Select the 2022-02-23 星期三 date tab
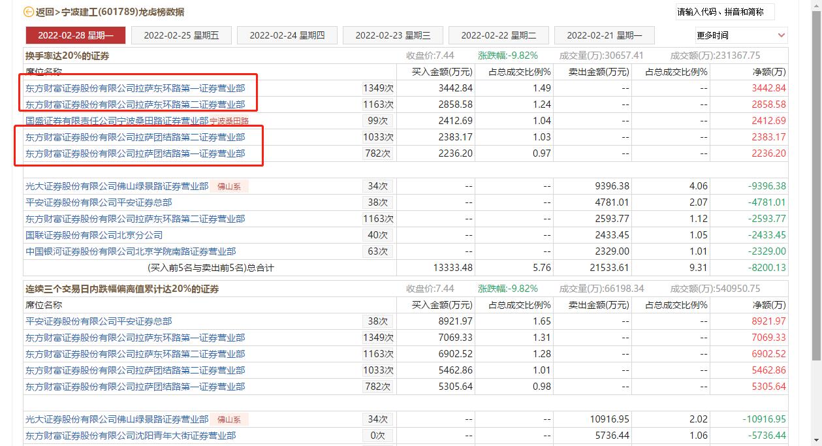Viewport: 822px width, 446px height. pos(392,35)
